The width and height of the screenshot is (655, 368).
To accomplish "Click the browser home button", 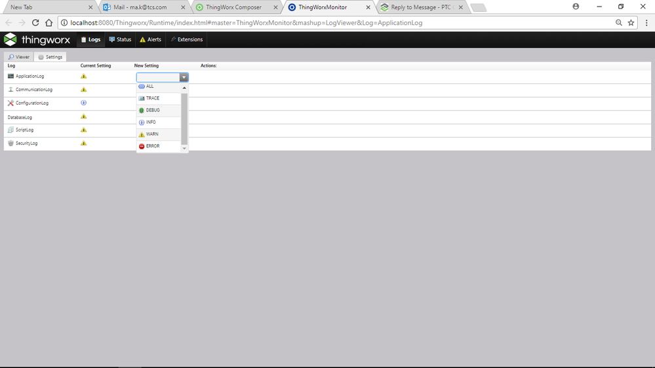I will pos(49,22).
